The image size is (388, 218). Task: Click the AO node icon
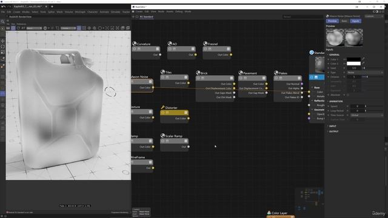coord(170,44)
